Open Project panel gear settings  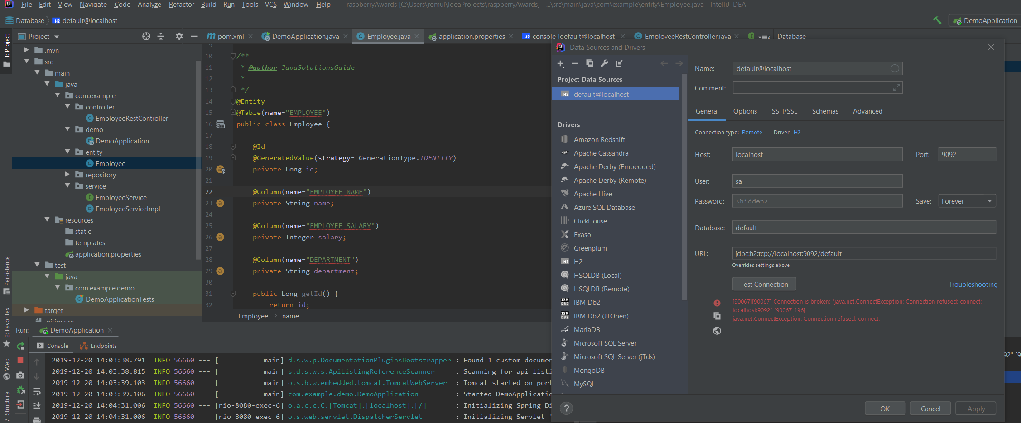pos(179,36)
